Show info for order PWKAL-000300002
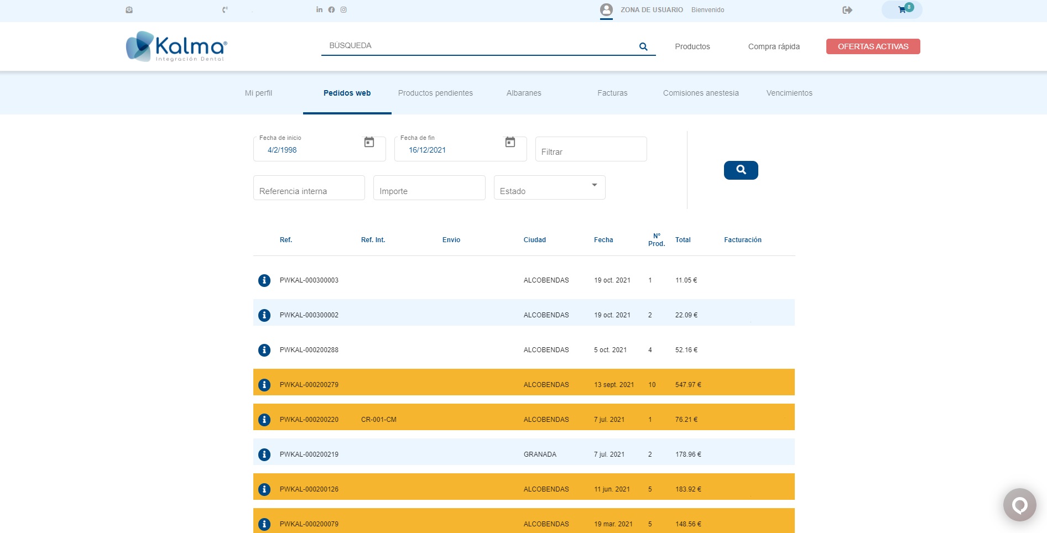This screenshot has height=533, width=1047. pyautogui.click(x=264, y=315)
